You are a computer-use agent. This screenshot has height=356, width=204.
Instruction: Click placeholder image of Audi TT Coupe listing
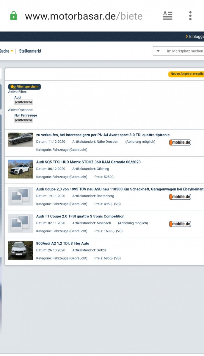(x=21, y=223)
